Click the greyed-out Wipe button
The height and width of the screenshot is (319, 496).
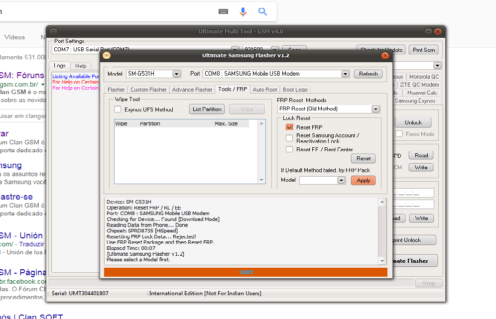pos(247,109)
